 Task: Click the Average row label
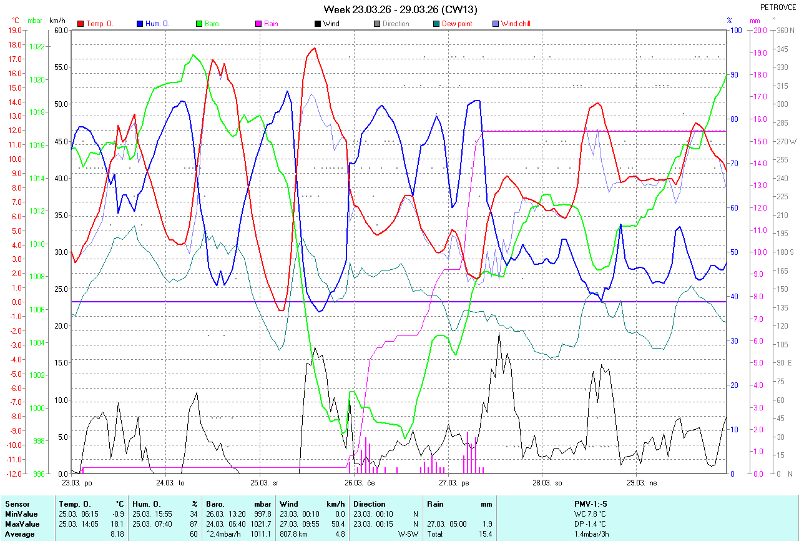20,534
